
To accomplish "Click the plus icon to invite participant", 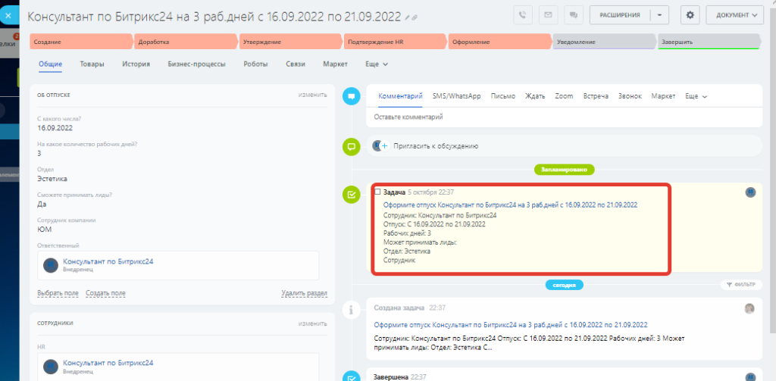I will click(384, 146).
